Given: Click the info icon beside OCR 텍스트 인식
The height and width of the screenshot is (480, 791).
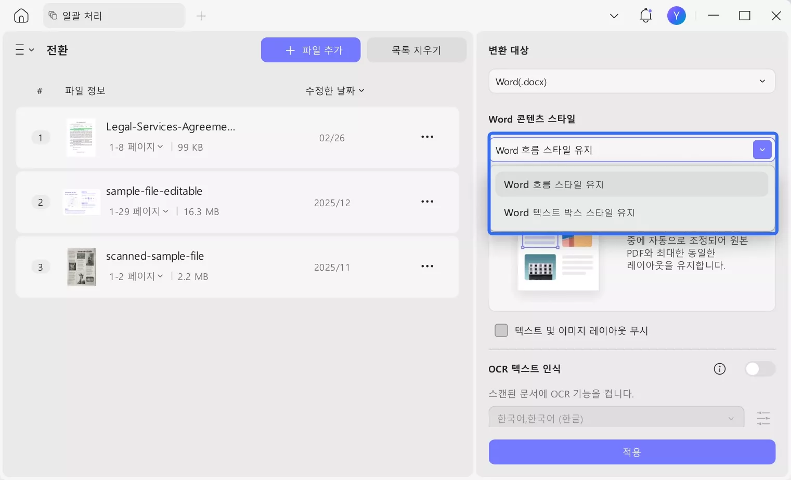Looking at the screenshot, I should (719, 368).
